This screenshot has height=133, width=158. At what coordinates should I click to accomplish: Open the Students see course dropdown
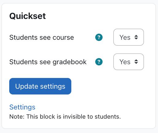point(128,37)
